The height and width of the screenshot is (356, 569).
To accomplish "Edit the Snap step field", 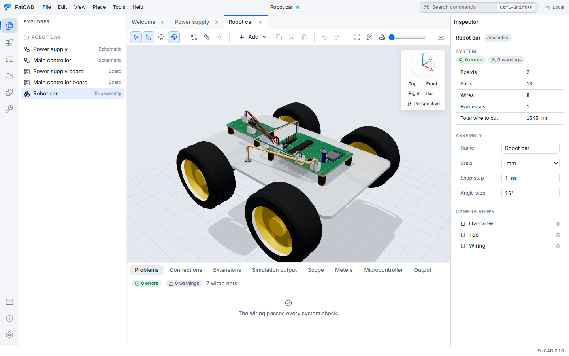I will (530, 178).
